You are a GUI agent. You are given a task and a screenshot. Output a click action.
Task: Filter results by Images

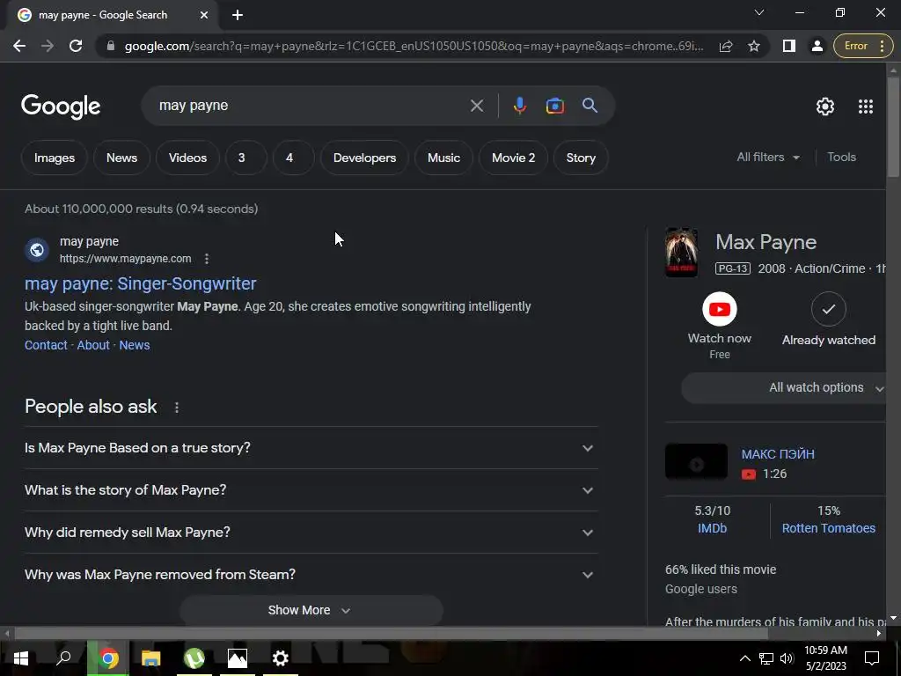point(54,158)
